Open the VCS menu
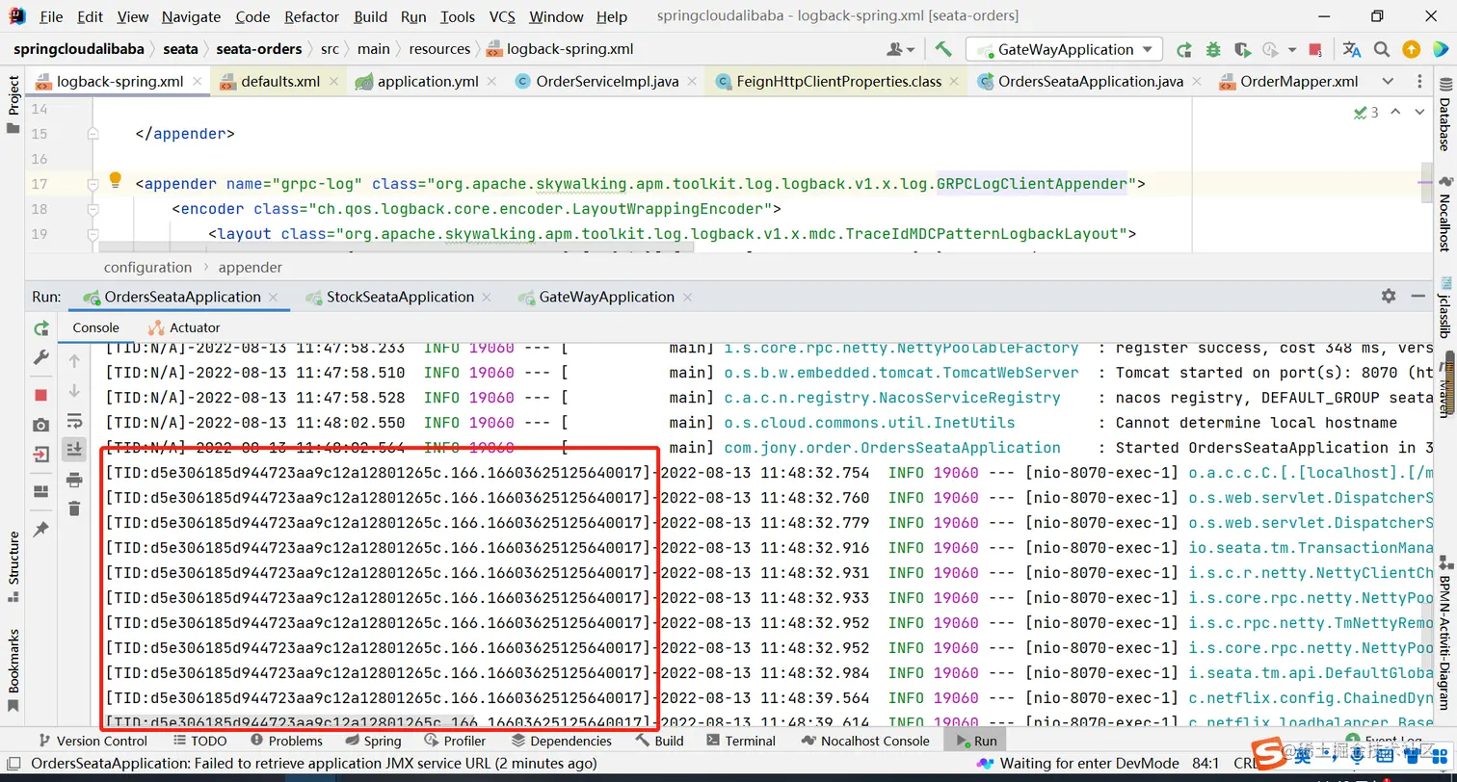 [x=502, y=16]
